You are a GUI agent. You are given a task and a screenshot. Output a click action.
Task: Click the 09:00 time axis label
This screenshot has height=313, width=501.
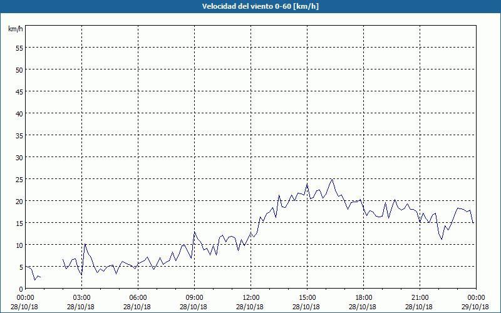[194, 298]
